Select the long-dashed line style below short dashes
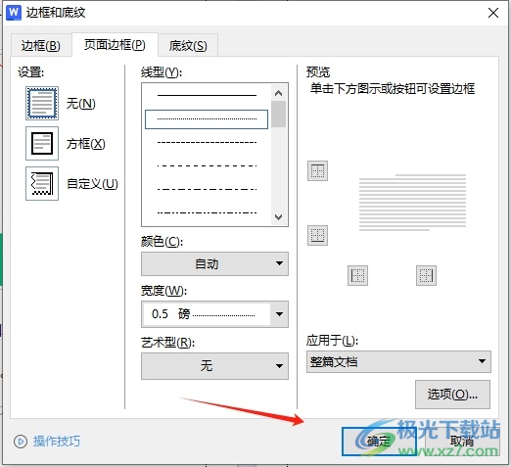This screenshot has width=511, height=467. coord(207,166)
